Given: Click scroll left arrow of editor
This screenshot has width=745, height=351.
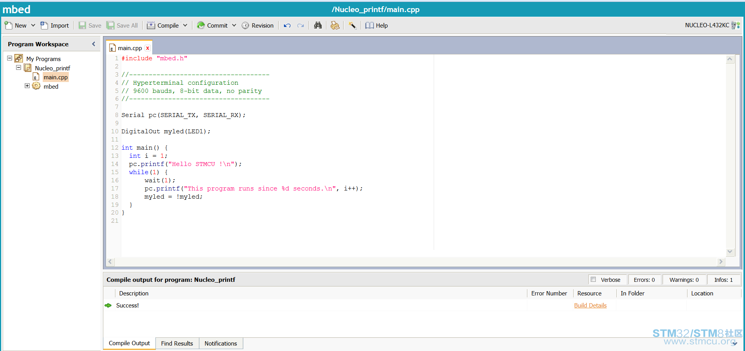Looking at the screenshot, I should (x=110, y=262).
